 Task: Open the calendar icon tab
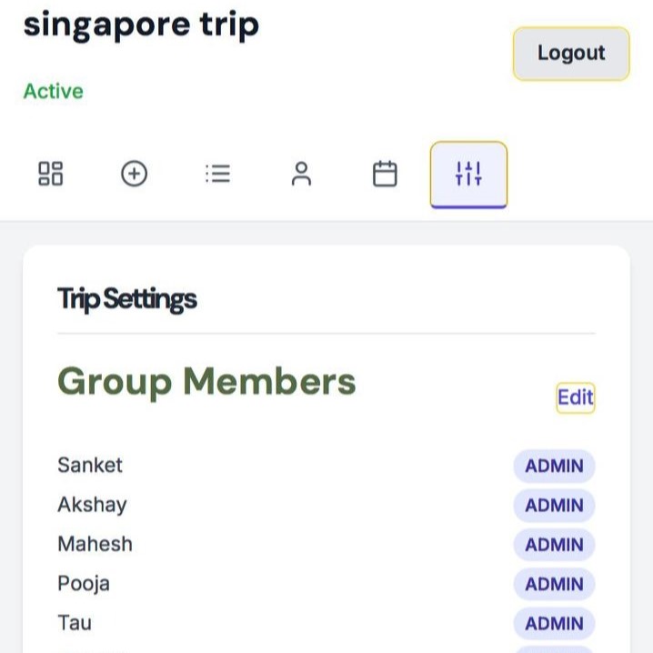(x=386, y=174)
